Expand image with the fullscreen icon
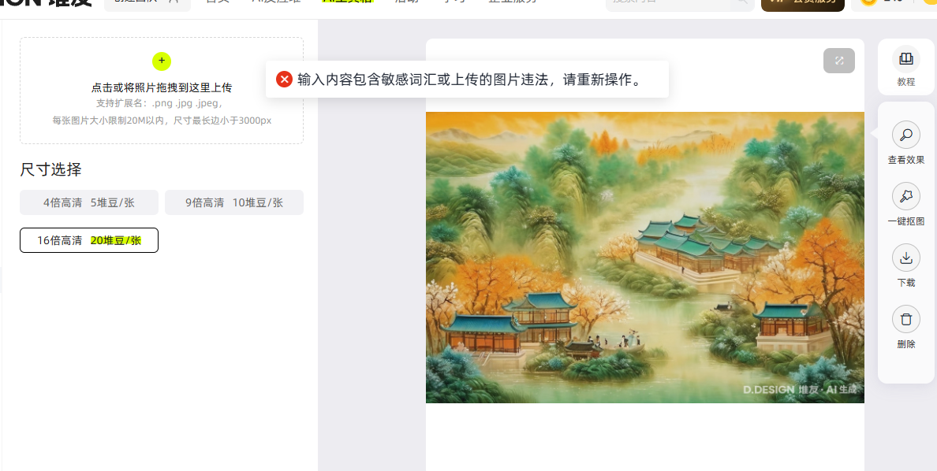Viewport: 937px width, 471px height. point(839,61)
